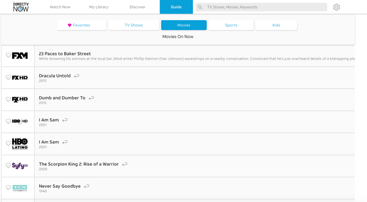Click restart arrow beside I Am Sam on HBO Latino
Viewport: 367px width, 202px height.
pyautogui.click(x=65, y=142)
